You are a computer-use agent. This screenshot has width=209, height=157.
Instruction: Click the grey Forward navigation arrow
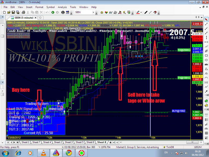coord(57,12)
